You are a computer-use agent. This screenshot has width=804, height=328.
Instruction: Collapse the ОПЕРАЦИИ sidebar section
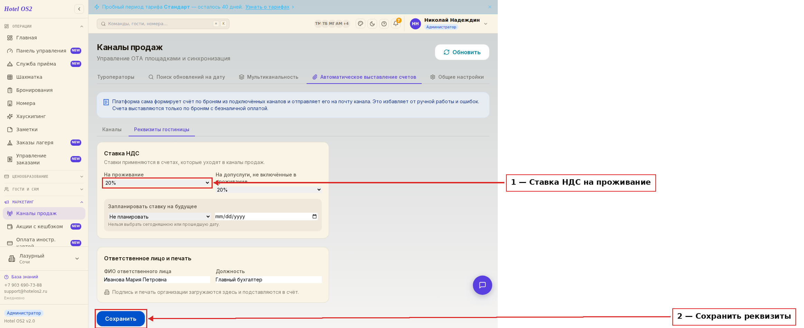pos(44,26)
